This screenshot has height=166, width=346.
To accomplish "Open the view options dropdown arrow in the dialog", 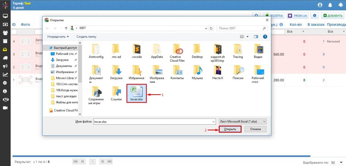I will pos(247,36).
